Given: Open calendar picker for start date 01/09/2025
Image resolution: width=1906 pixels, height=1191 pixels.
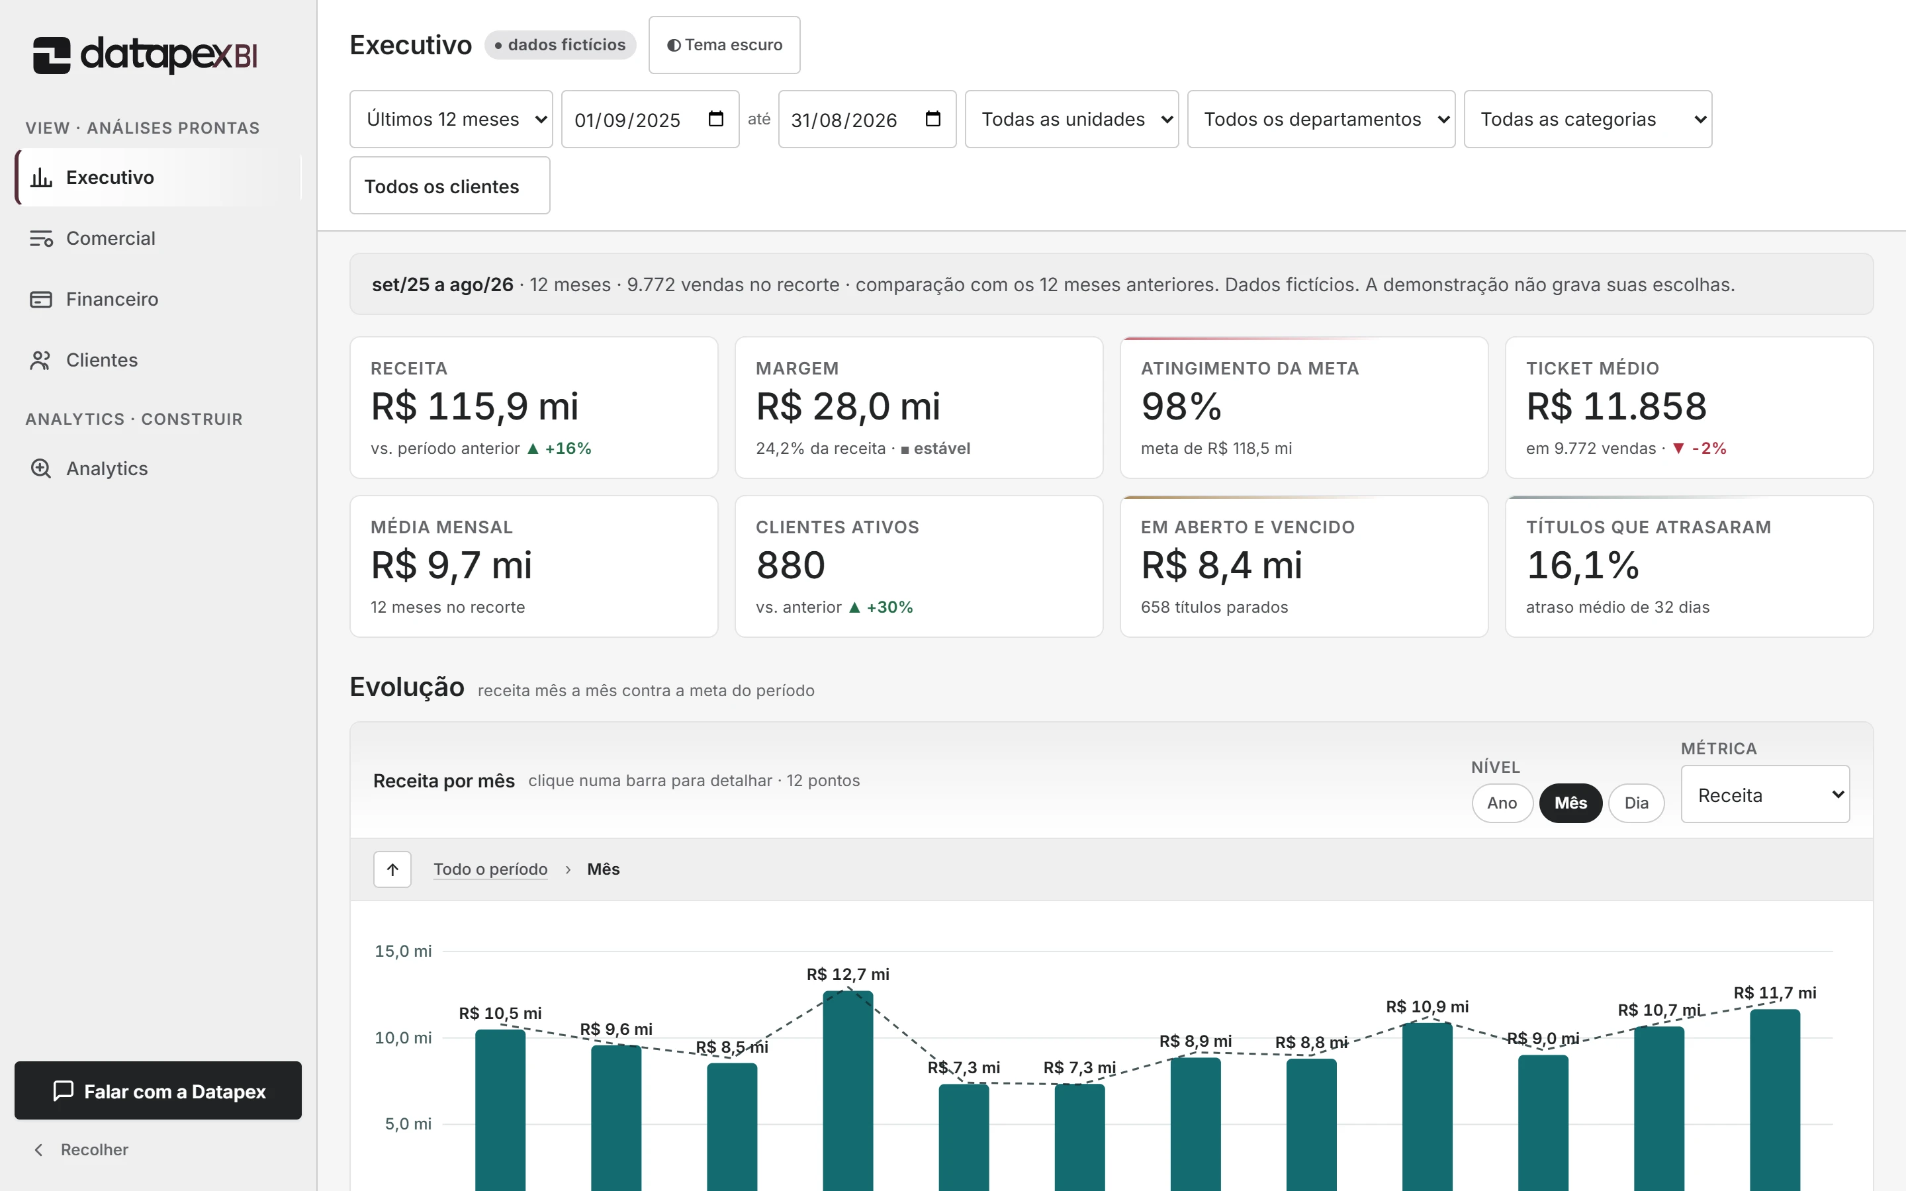Looking at the screenshot, I should click(716, 119).
